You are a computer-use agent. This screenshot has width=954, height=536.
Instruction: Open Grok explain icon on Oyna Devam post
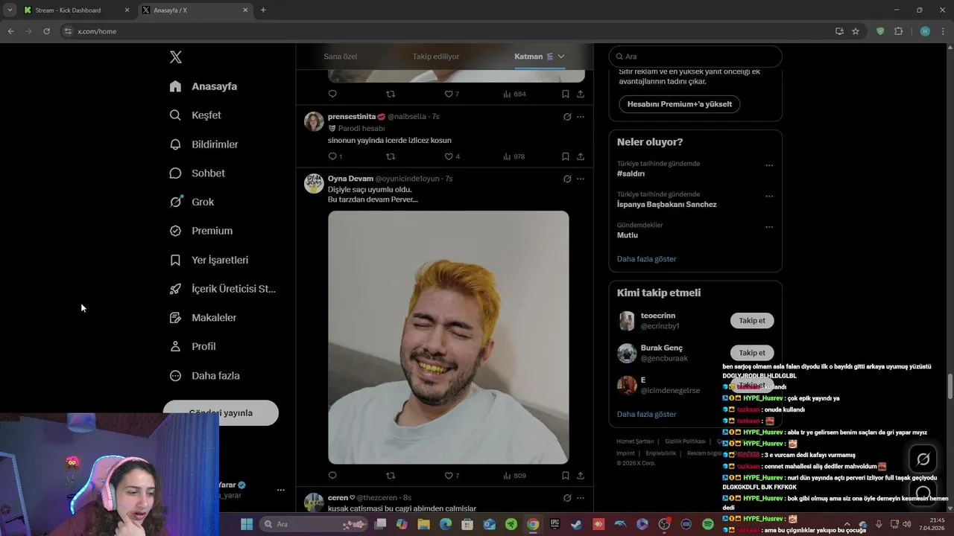click(x=567, y=179)
